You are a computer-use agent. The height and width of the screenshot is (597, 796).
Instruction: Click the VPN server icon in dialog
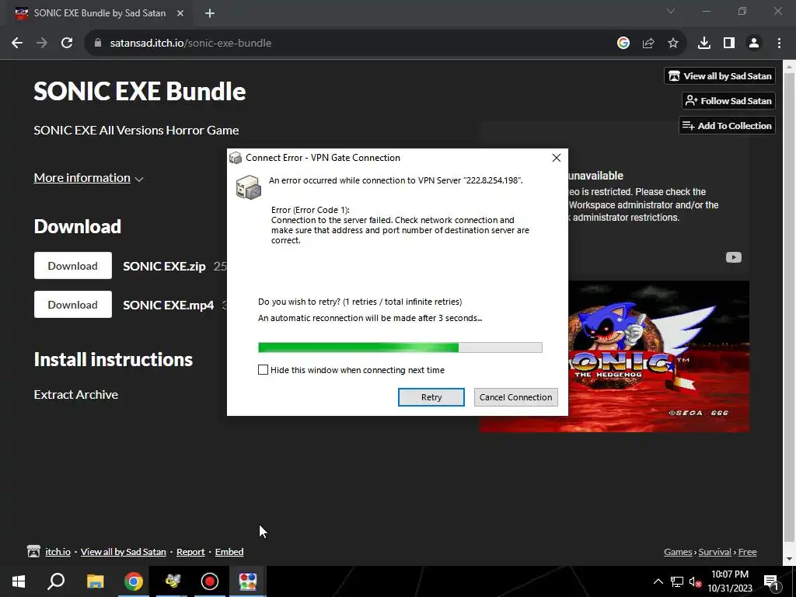[249, 187]
